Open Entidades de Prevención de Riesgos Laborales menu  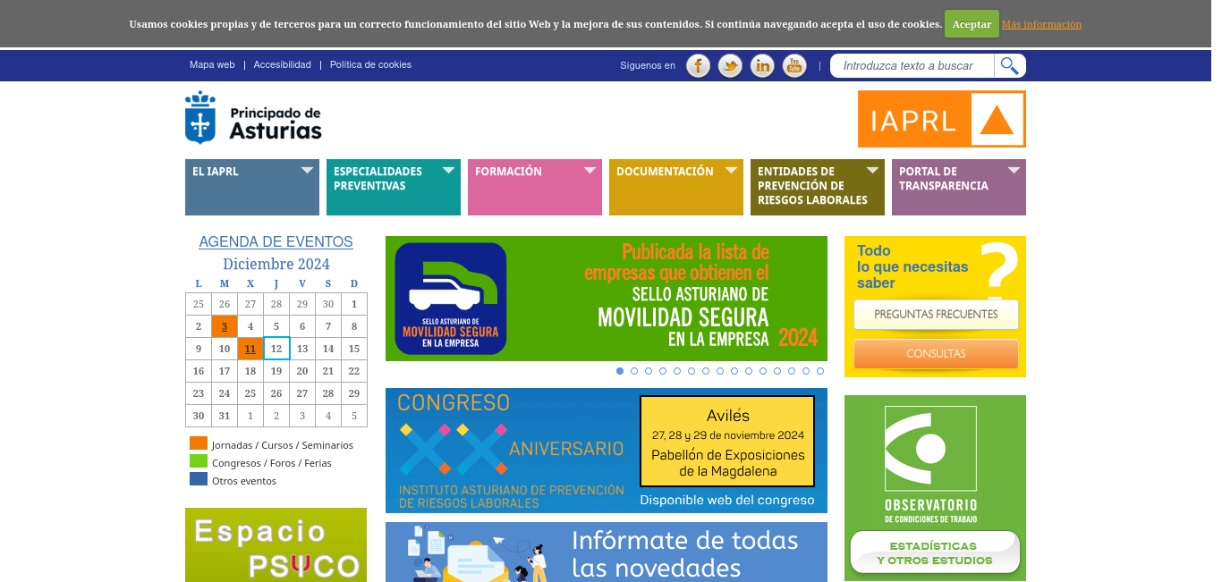pos(818,187)
